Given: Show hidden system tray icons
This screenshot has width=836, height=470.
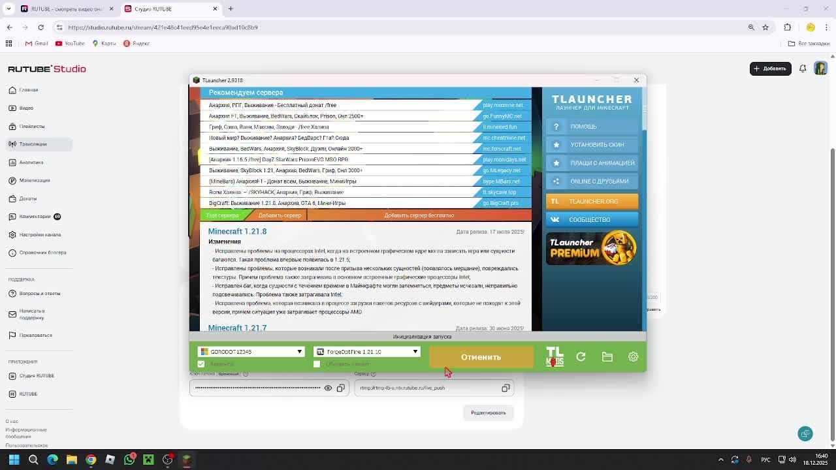Looking at the screenshot, I should point(721,460).
